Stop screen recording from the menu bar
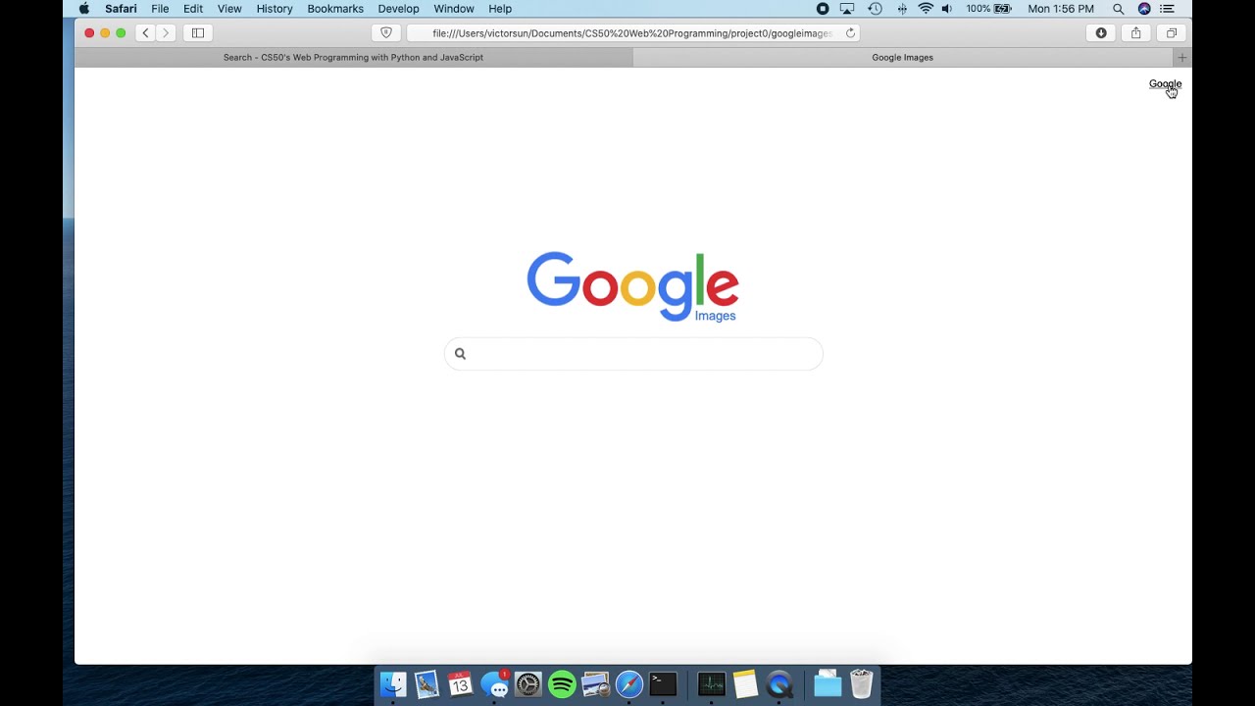The image size is (1255, 706). (x=823, y=9)
